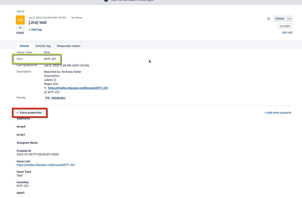The height and width of the screenshot is (198, 302).
Task: Select the [Jira] test alert title
Action: pos(37,22)
